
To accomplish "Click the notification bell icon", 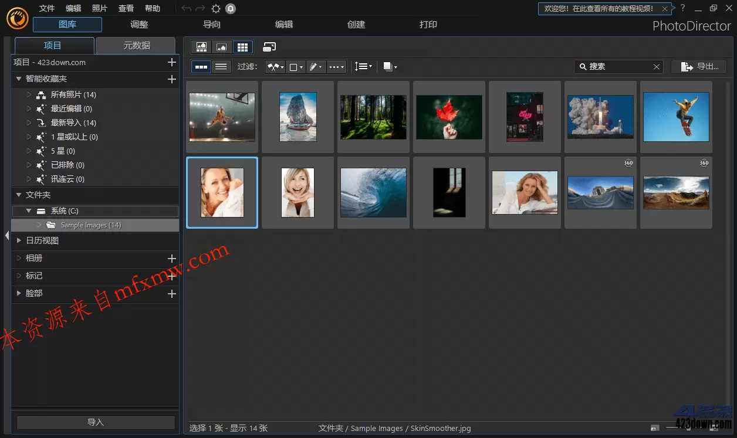I will 231,8.
